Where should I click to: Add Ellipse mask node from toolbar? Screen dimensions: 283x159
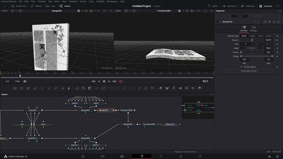click(x=118, y=88)
